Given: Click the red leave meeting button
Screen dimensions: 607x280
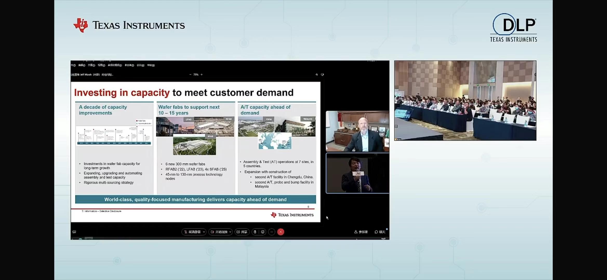Looking at the screenshot, I should [x=281, y=232].
